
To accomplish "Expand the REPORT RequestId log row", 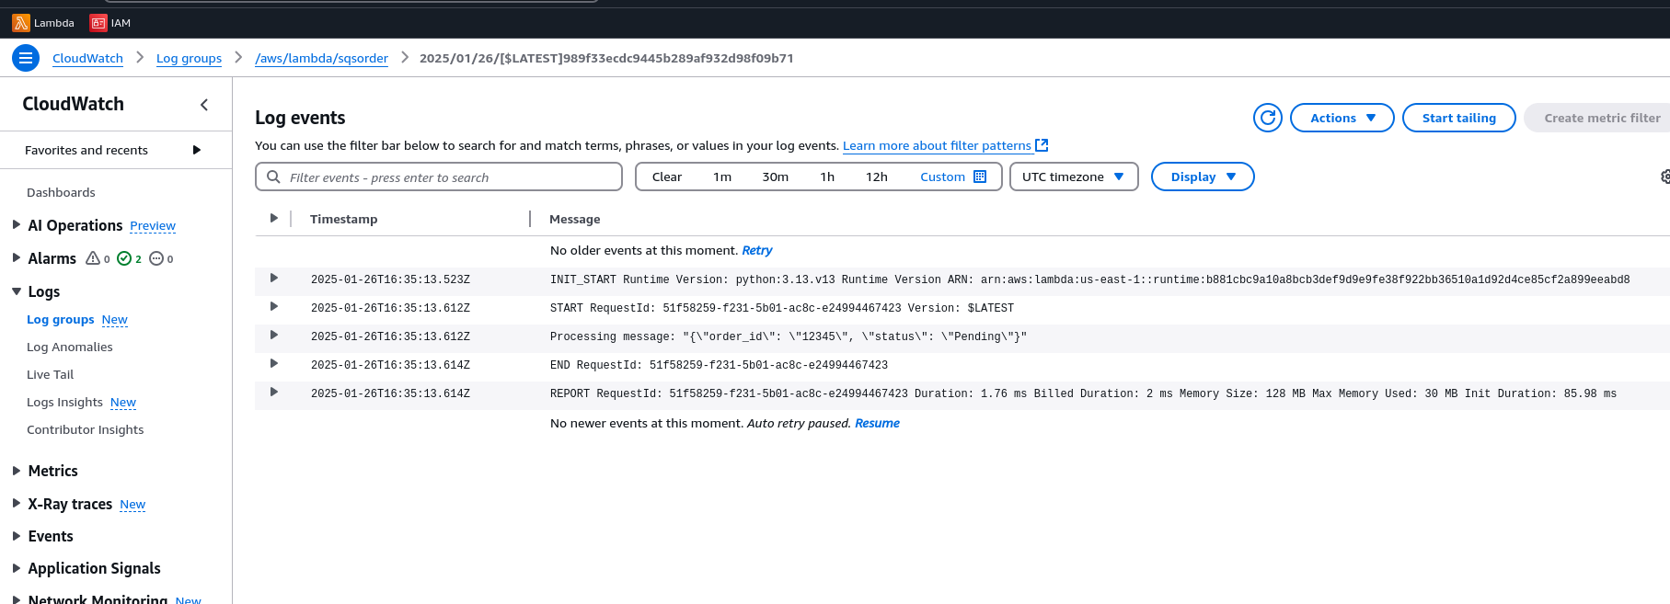I will pyautogui.click(x=273, y=392).
